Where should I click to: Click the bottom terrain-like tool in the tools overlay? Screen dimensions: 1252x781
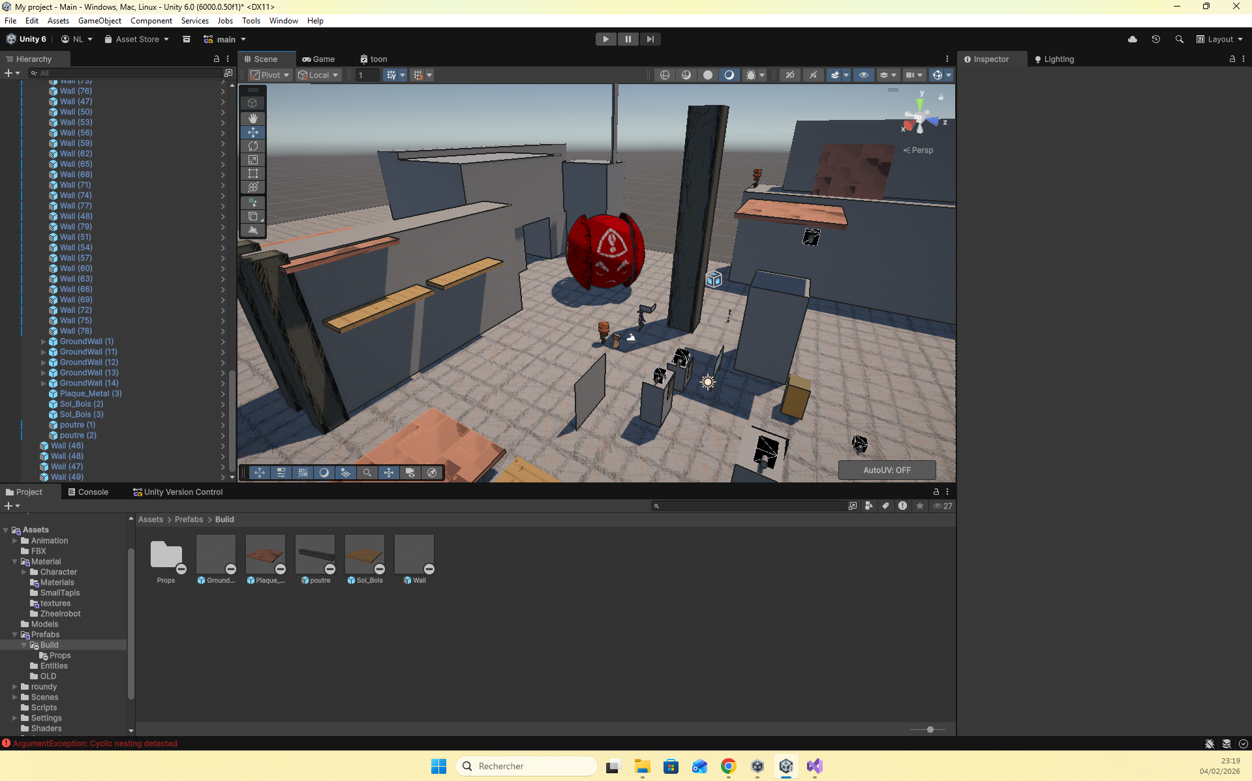[253, 230]
